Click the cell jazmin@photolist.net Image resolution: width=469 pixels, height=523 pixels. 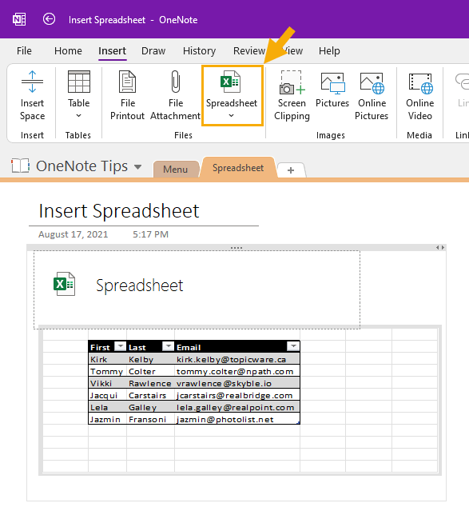point(237,419)
